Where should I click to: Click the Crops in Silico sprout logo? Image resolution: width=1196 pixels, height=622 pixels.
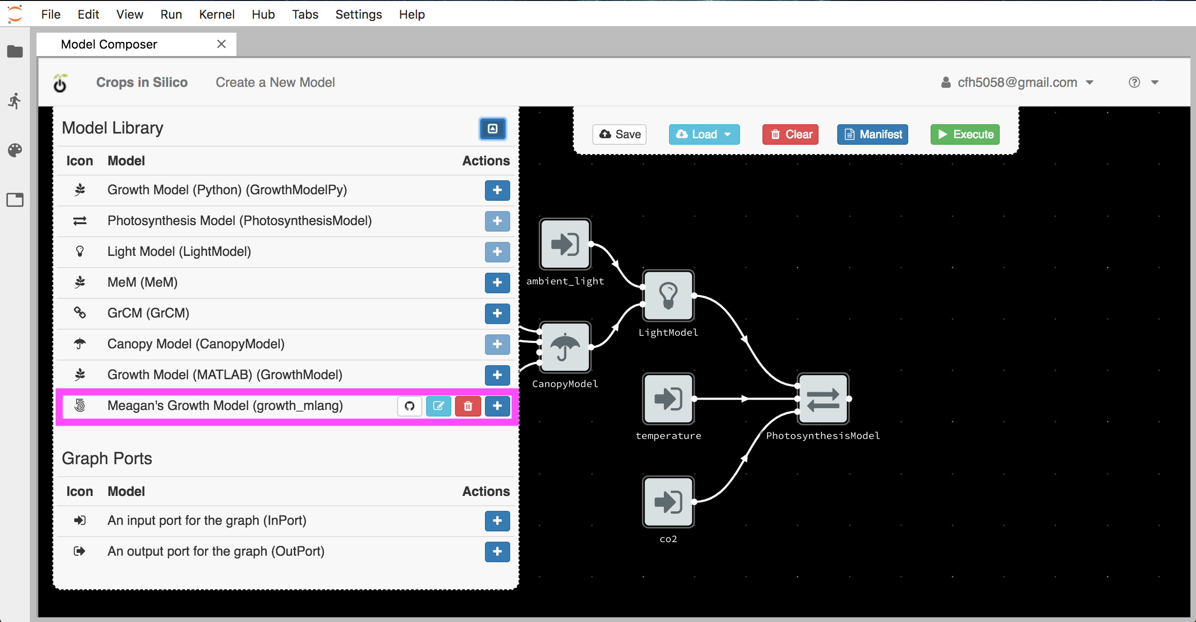coord(60,83)
